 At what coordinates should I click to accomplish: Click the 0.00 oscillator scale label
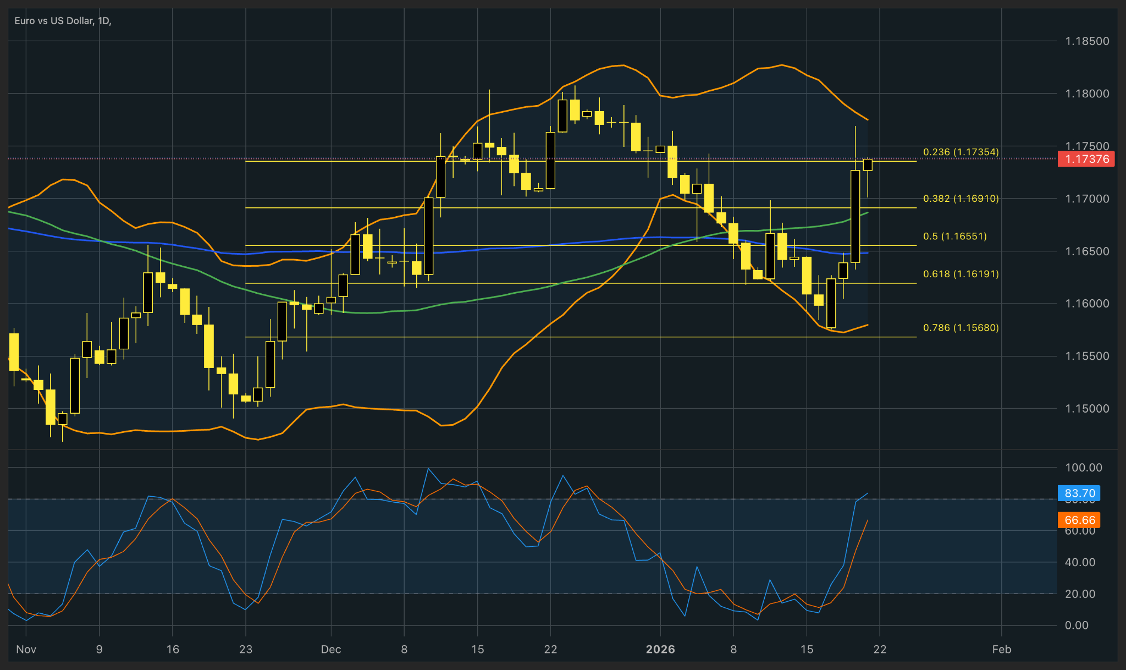pos(1077,625)
